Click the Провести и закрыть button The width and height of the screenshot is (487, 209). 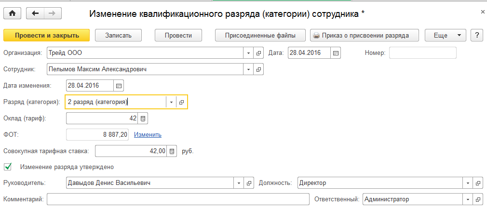(47, 35)
